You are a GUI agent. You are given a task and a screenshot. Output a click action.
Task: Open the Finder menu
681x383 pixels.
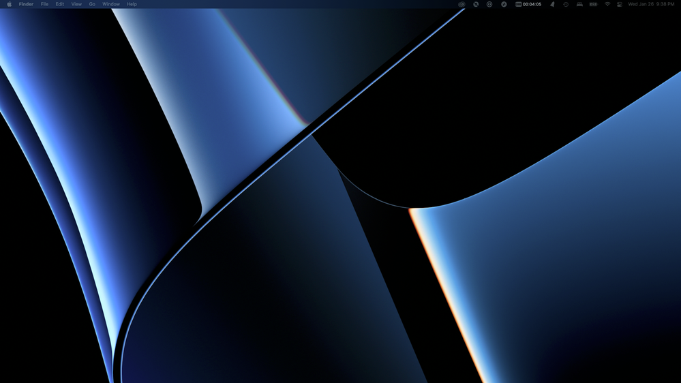26,4
